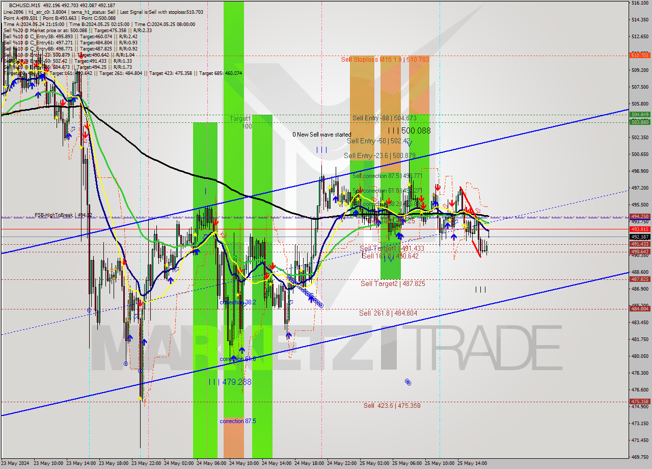652x469 pixels.
Task: Click the 490.642 price tag on axis
Action: click(x=640, y=252)
